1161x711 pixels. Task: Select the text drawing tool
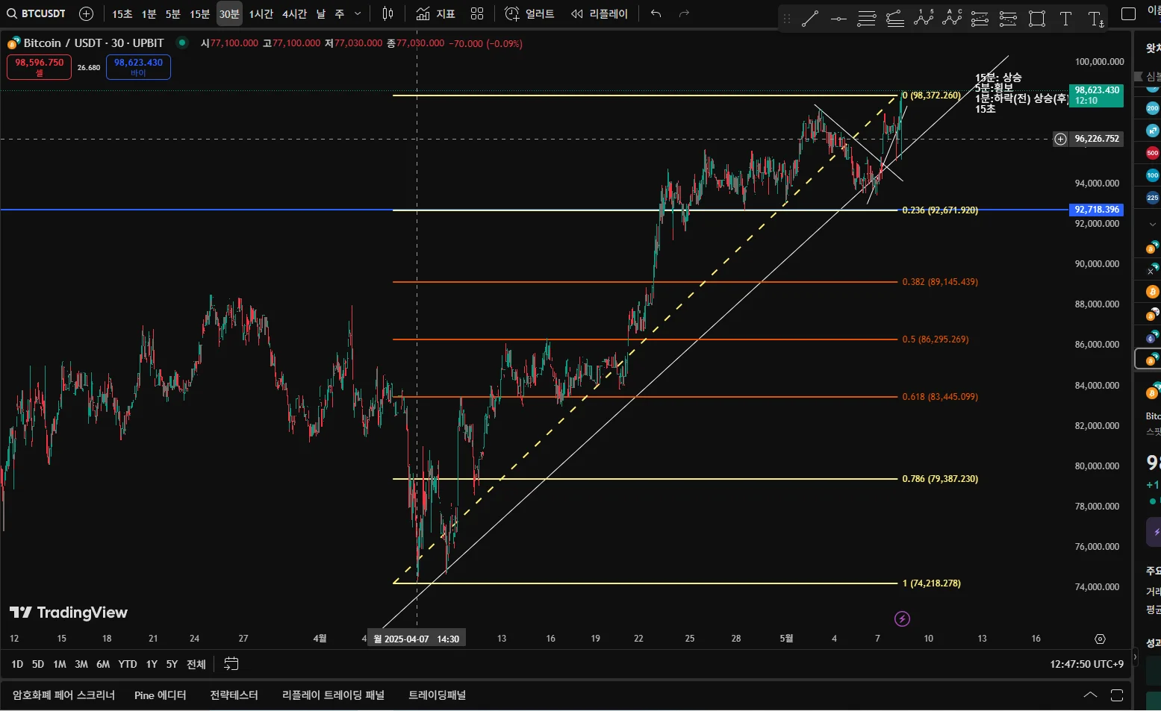1065,19
